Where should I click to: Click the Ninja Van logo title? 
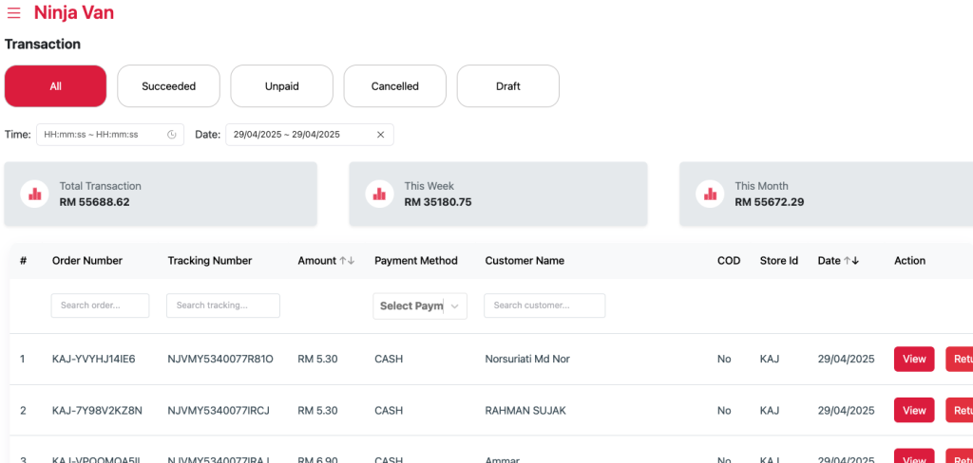(74, 12)
